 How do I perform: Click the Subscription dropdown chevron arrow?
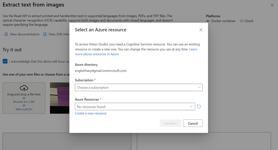click(x=199, y=87)
